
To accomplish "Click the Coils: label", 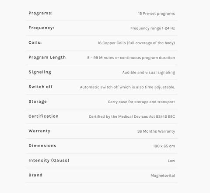I will (x=35, y=42).
